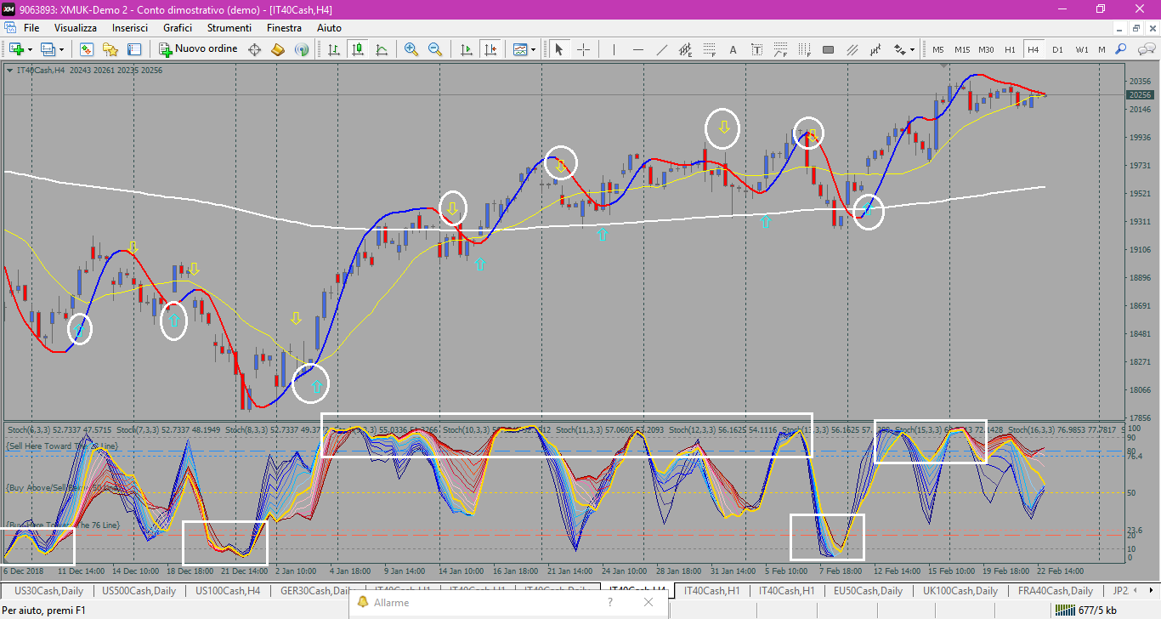Screen dimensions: 1161x619
Task: Switch to UK100Cash,Daily chart tab
Action: [960, 591]
